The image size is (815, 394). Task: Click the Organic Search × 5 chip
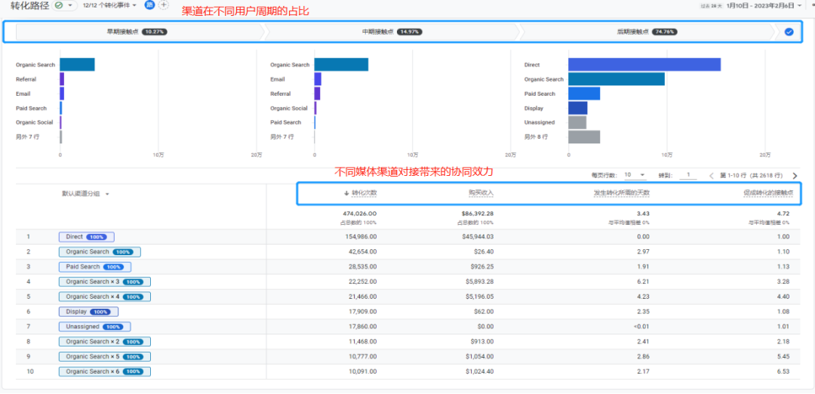105,356
